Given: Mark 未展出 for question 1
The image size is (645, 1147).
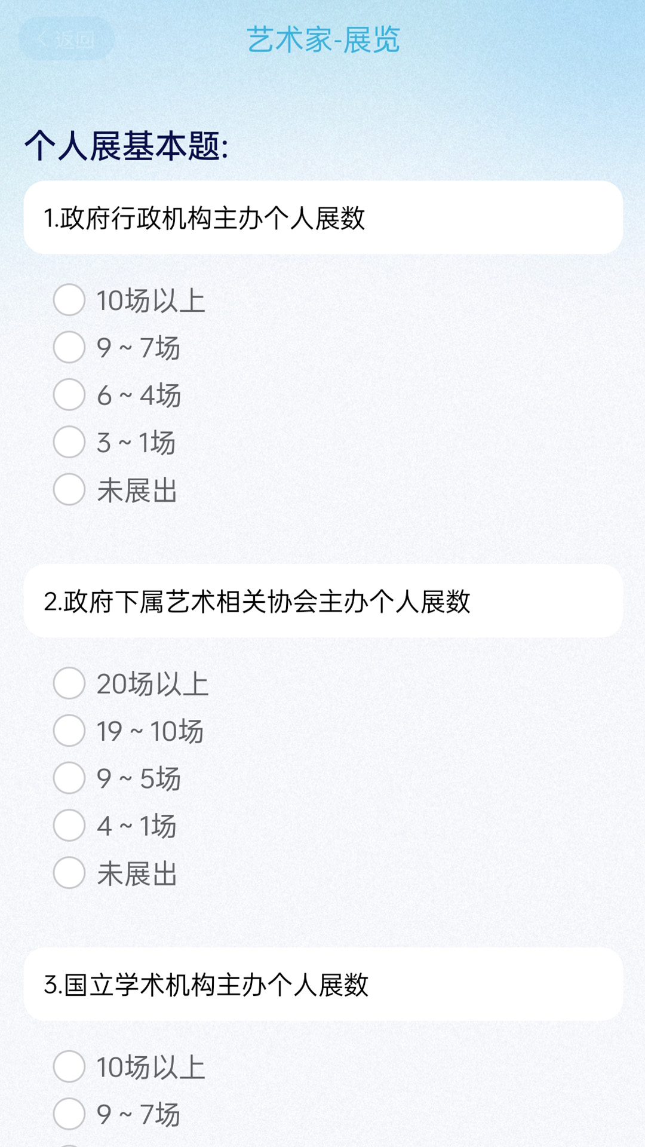Looking at the screenshot, I should 69,490.
